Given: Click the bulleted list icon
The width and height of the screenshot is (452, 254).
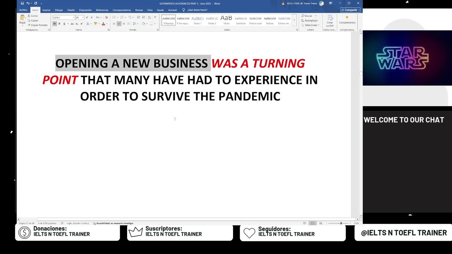Looking at the screenshot, I should pos(115,17).
